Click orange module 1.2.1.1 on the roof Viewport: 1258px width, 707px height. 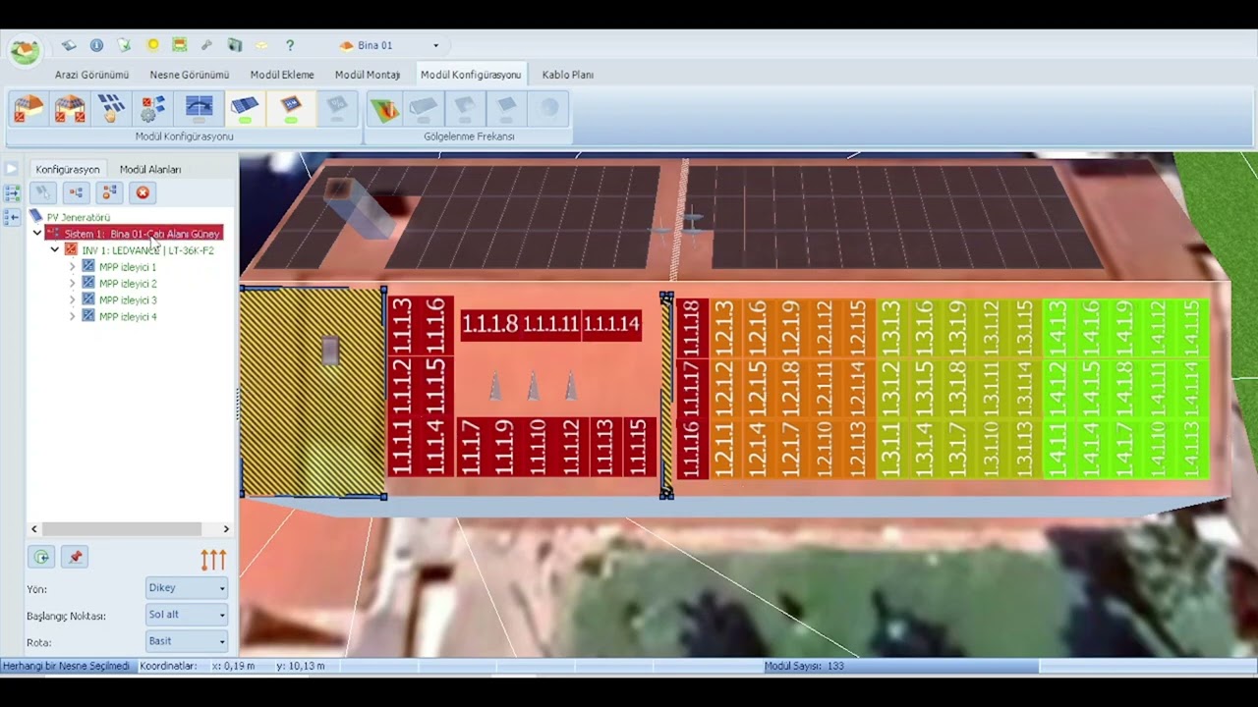(x=725, y=449)
